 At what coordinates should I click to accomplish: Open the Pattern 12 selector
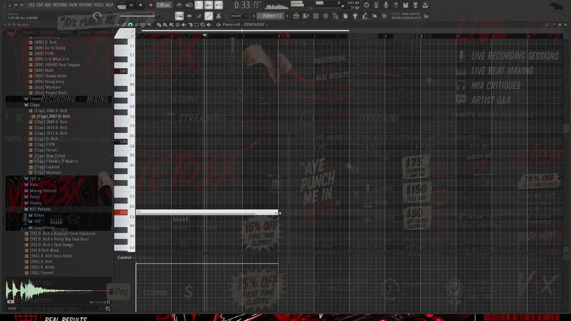pyautogui.click(x=273, y=16)
